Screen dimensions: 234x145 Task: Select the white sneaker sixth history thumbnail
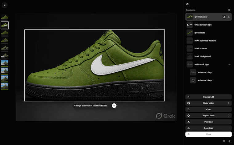pos(5,56)
